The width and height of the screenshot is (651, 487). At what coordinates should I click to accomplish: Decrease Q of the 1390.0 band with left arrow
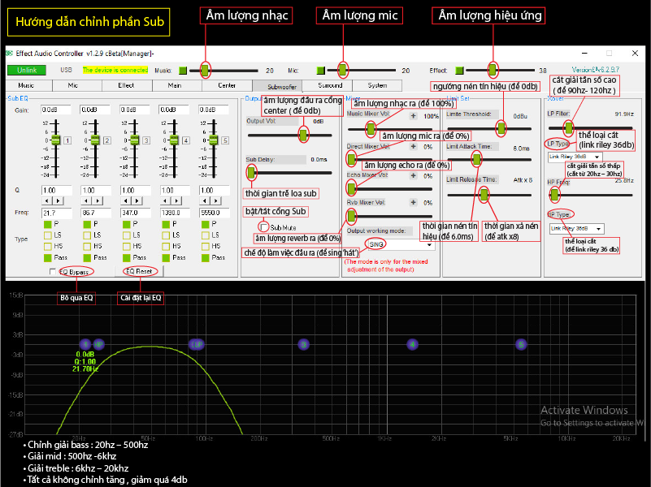tap(165, 201)
